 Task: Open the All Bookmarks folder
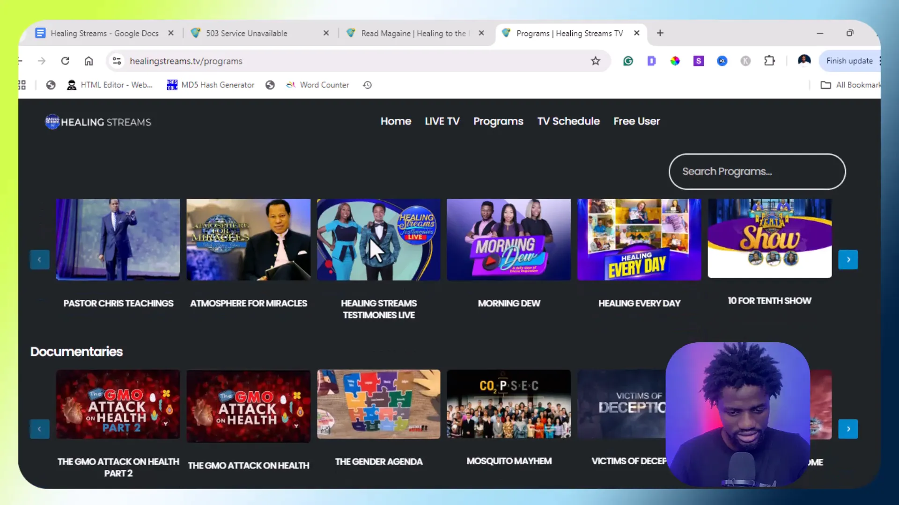click(850, 85)
